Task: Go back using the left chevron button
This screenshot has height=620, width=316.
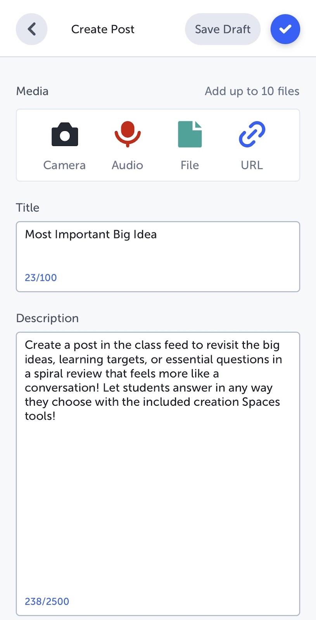Action: pyautogui.click(x=31, y=29)
